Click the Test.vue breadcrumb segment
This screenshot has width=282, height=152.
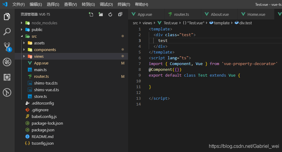[168, 23]
